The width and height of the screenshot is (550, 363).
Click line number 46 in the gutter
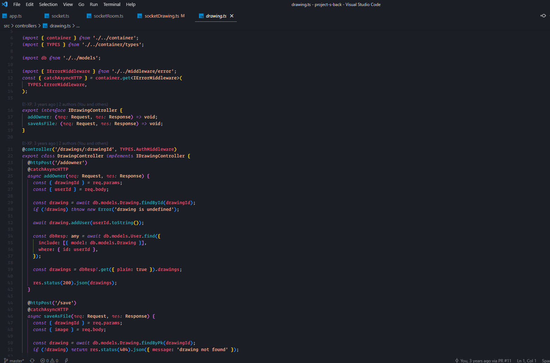(10, 316)
